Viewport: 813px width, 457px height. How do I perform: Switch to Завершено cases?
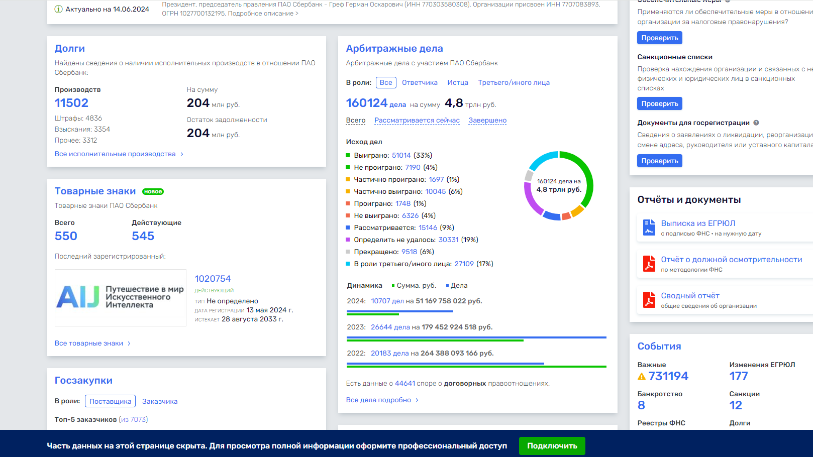tap(487, 120)
